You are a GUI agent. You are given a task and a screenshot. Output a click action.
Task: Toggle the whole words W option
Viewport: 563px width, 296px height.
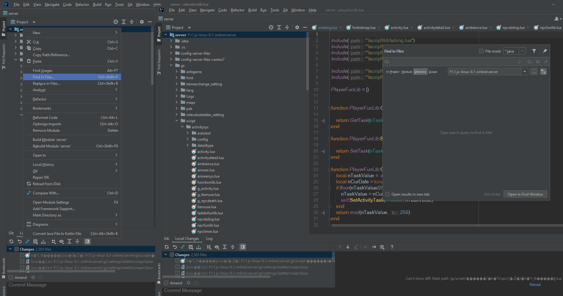(x=538, y=62)
